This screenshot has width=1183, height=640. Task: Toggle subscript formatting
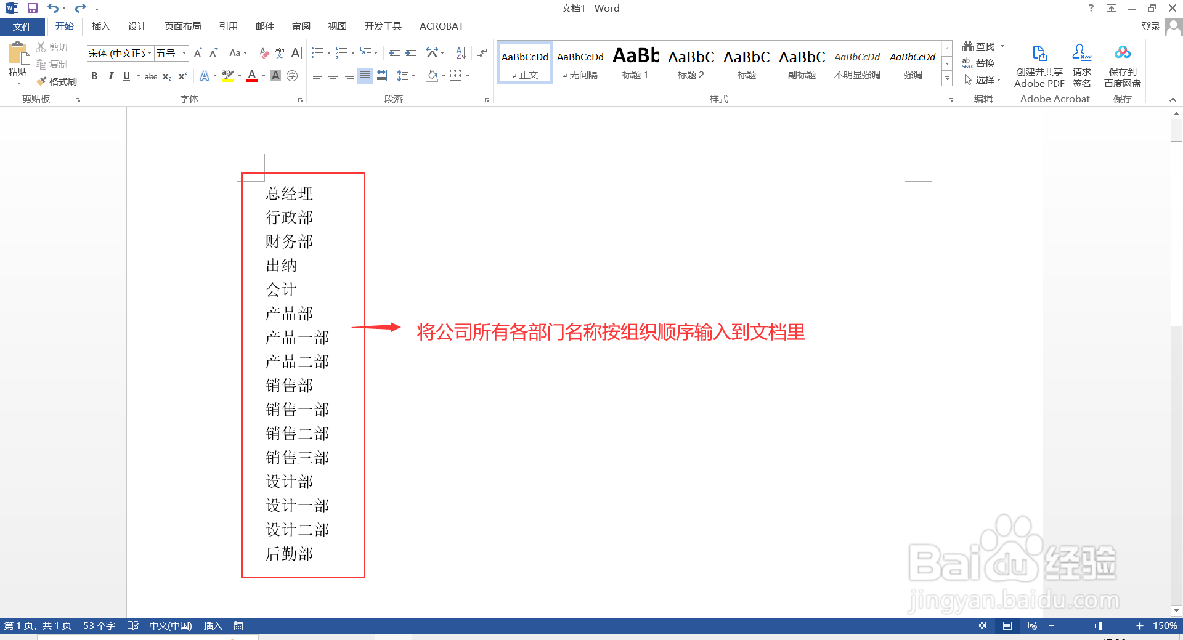167,76
